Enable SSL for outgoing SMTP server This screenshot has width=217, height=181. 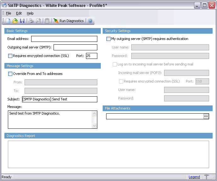click(x=10, y=56)
